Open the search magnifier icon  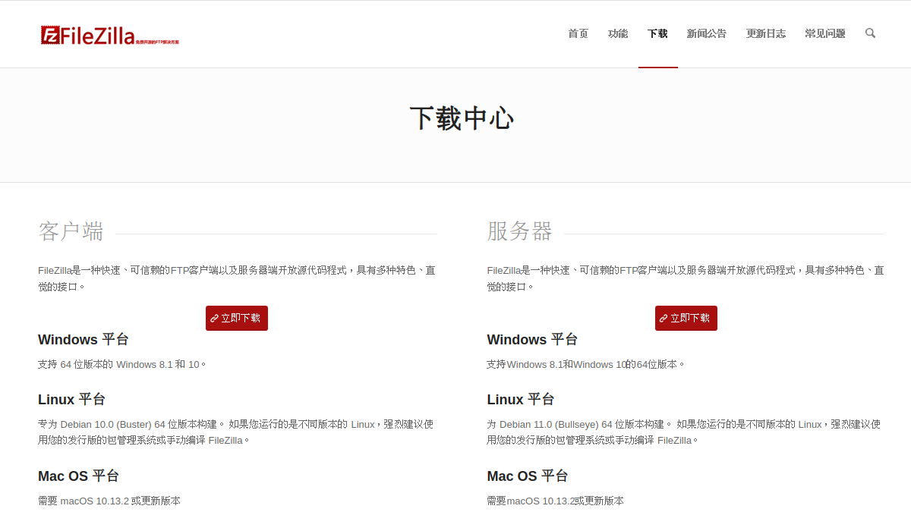coord(870,33)
